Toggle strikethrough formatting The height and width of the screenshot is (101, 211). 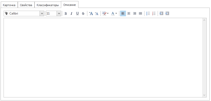pos(83,13)
